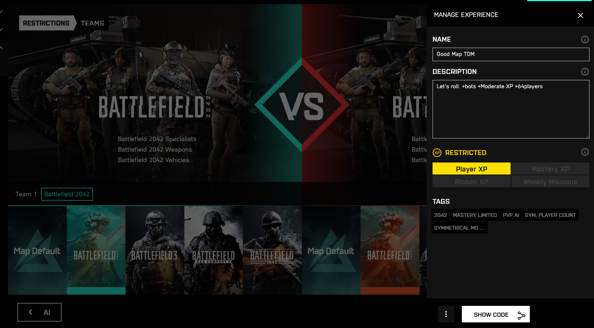Click the info icon beside Name
Image resolution: width=594 pixels, height=328 pixels.
point(585,39)
